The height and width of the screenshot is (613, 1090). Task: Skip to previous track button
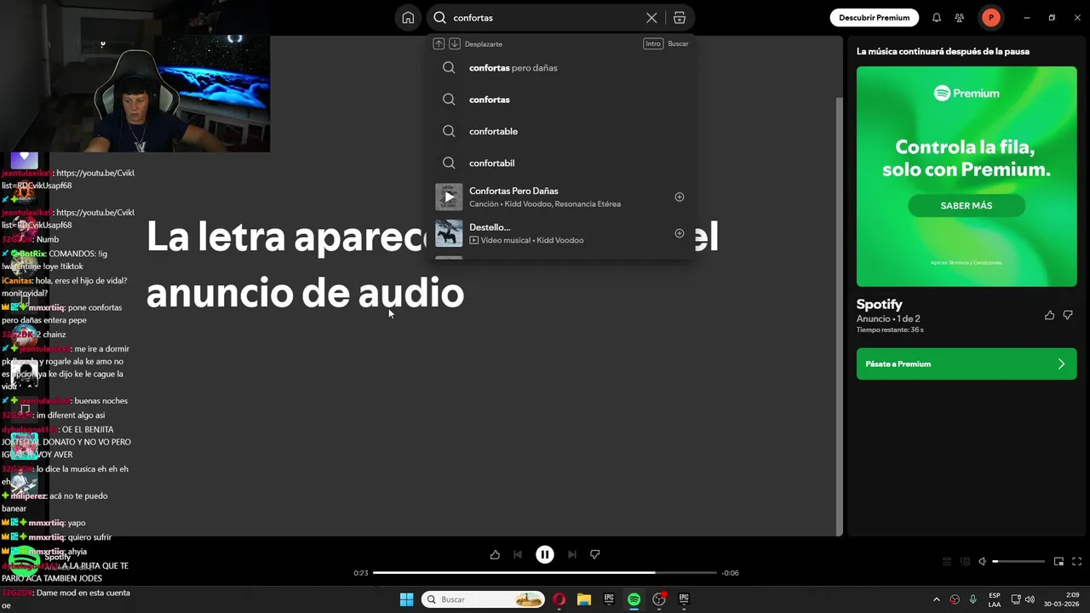tap(518, 554)
